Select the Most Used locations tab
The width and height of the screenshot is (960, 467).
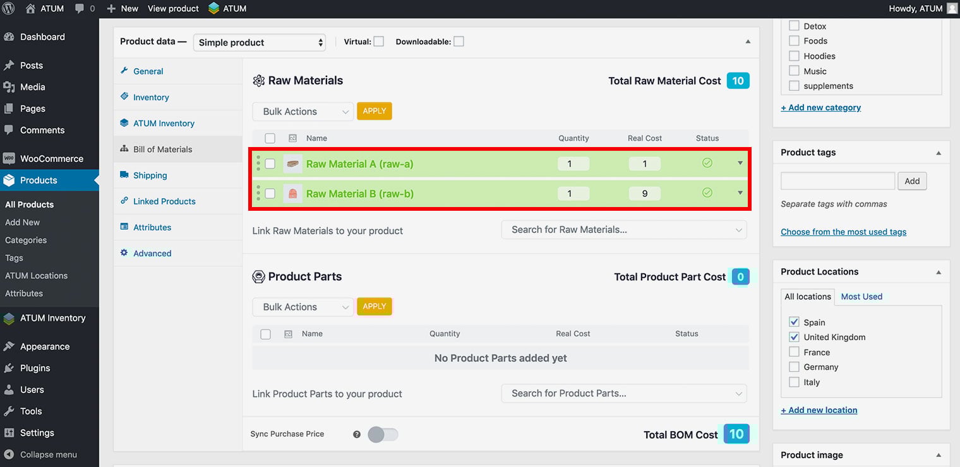[861, 297]
